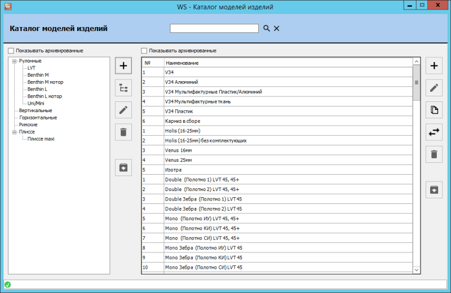451x293 pixels.
Task: Archive category using left archive icon
Action: click(123, 167)
